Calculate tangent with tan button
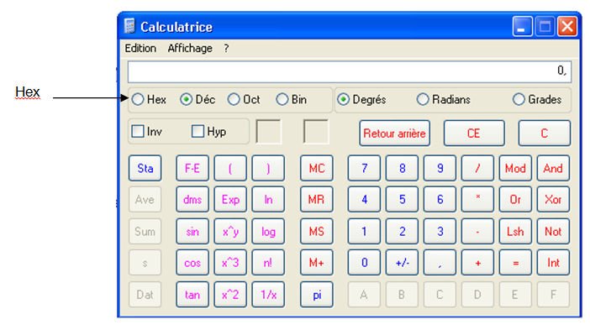The height and width of the screenshot is (335, 590). point(192,295)
